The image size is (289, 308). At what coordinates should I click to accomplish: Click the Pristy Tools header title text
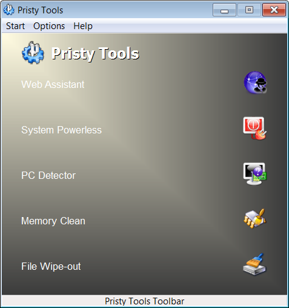[95, 53]
